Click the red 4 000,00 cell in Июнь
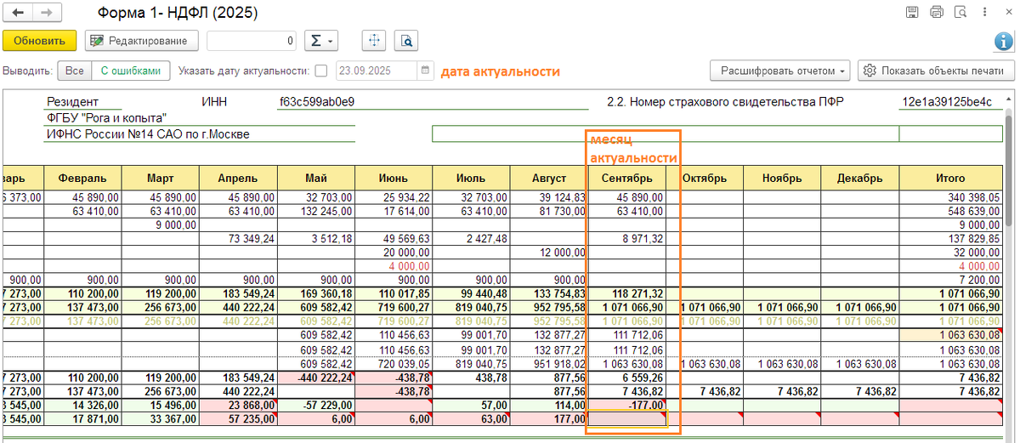Image resolution: width=1020 pixels, height=443 pixels. click(394, 265)
